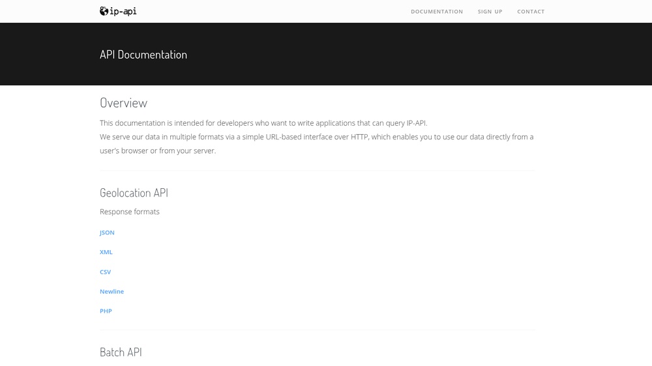This screenshot has width=652, height=366.
Task: View the CSV response format docs
Action: pyautogui.click(x=105, y=272)
